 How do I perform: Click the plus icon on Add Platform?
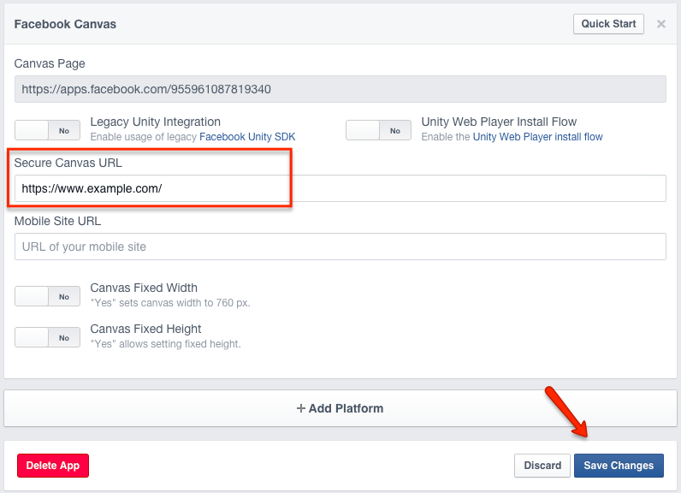point(301,408)
